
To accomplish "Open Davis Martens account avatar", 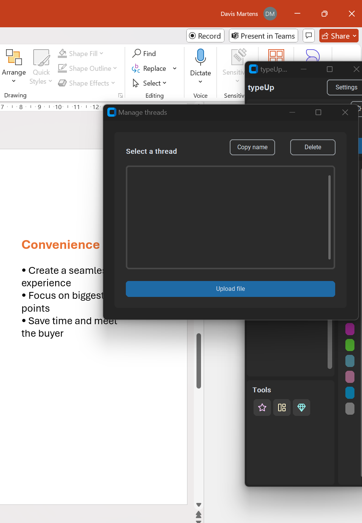I will (270, 14).
